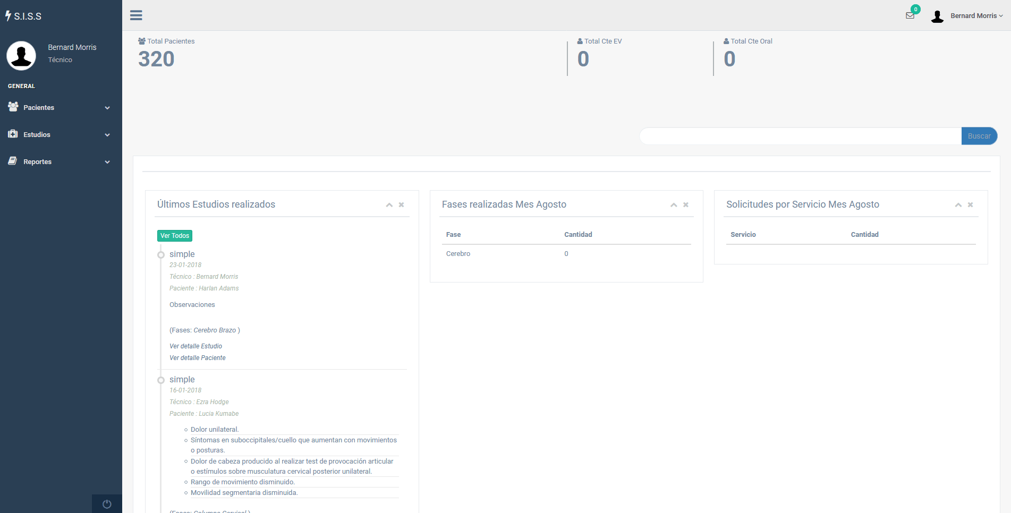Close the Últimos Estudios realizados panel
The image size is (1011, 513).
[x=402, y=205]
